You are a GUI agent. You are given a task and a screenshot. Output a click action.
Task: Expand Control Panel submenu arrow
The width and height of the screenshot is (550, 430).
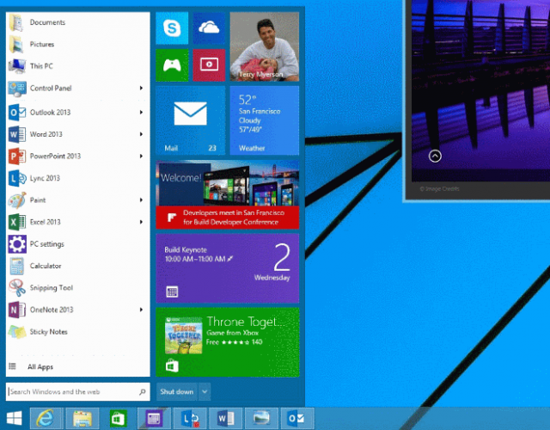[x=141, y=88]
